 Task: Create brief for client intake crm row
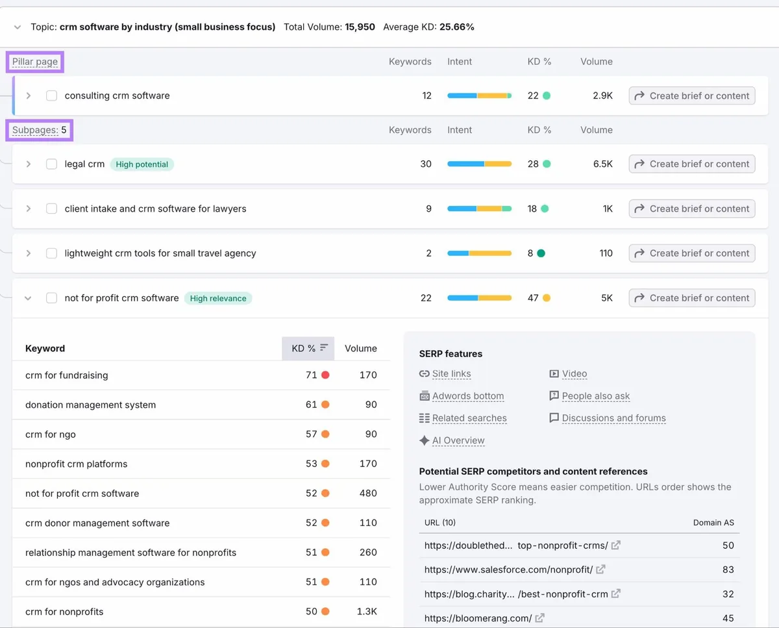click(x=692, y=208)
